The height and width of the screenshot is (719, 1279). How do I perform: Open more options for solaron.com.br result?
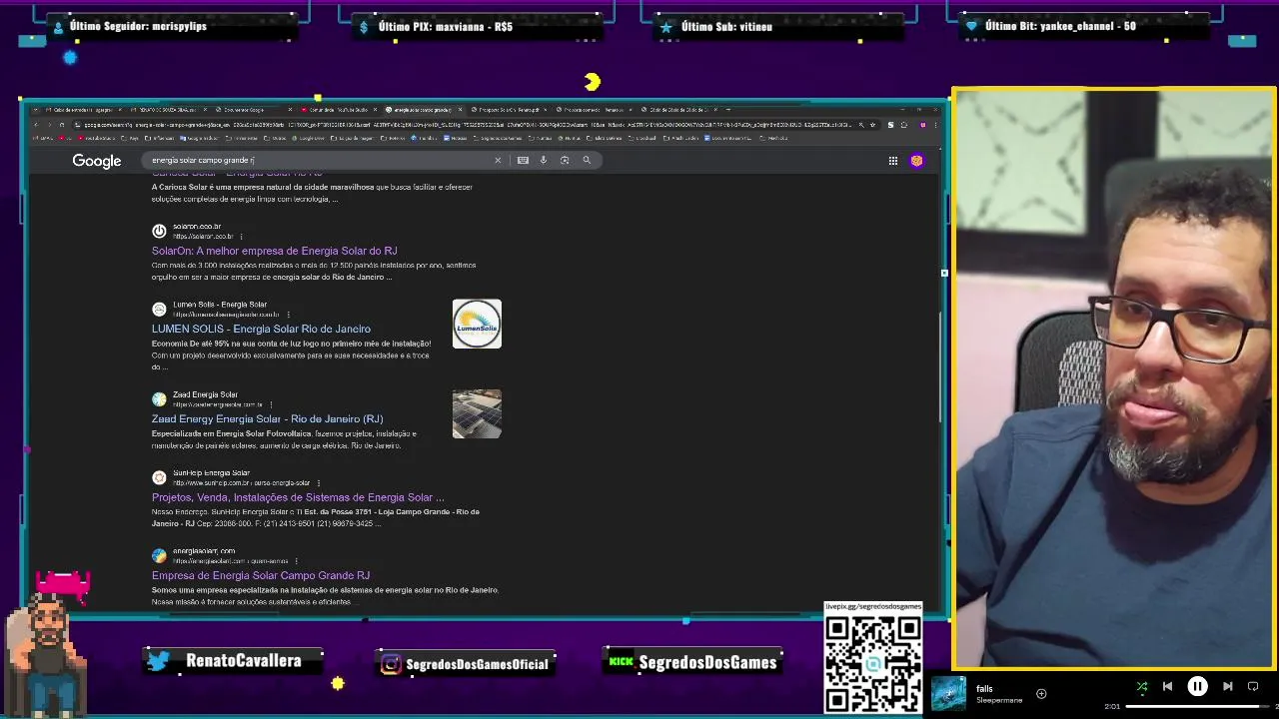242,237
